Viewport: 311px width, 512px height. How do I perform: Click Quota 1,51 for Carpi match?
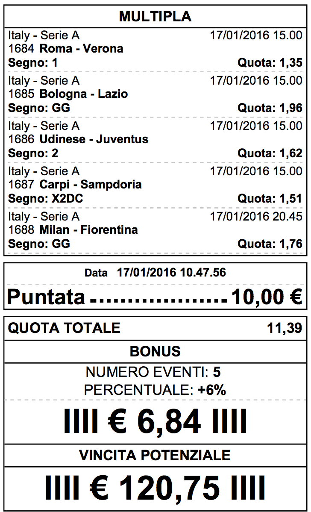click(x=270, y=199)
